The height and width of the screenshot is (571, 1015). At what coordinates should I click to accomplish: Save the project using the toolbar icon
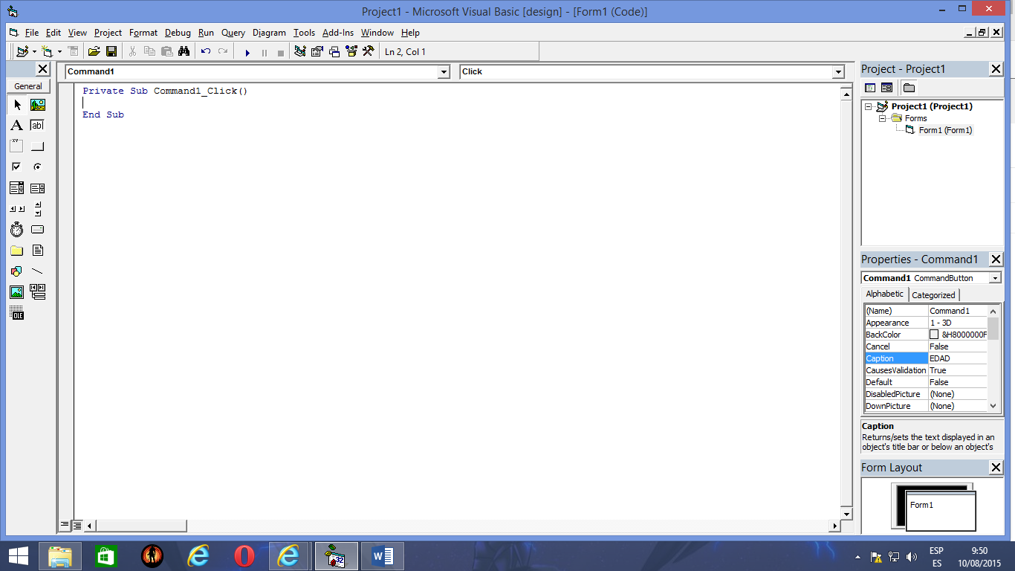[x=111, y=51]
